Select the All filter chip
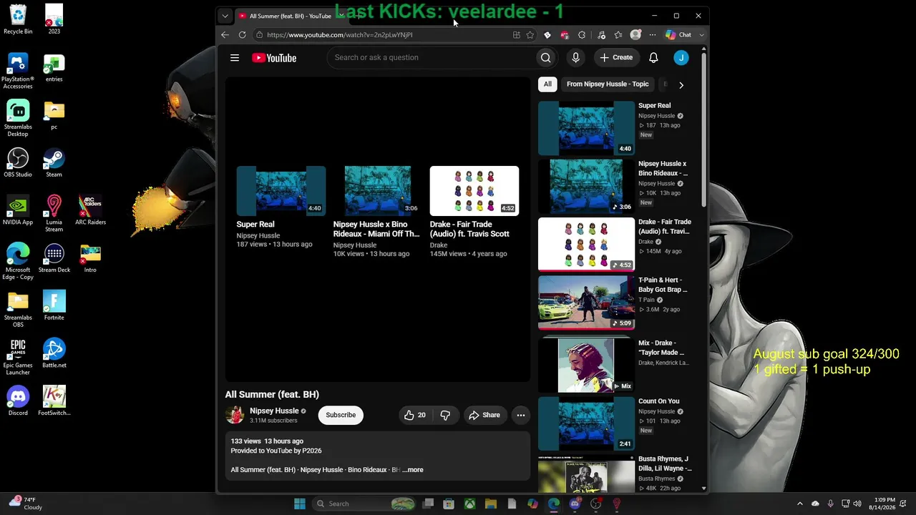The width and height of the screenshot is (916, 515). [547, 84]
